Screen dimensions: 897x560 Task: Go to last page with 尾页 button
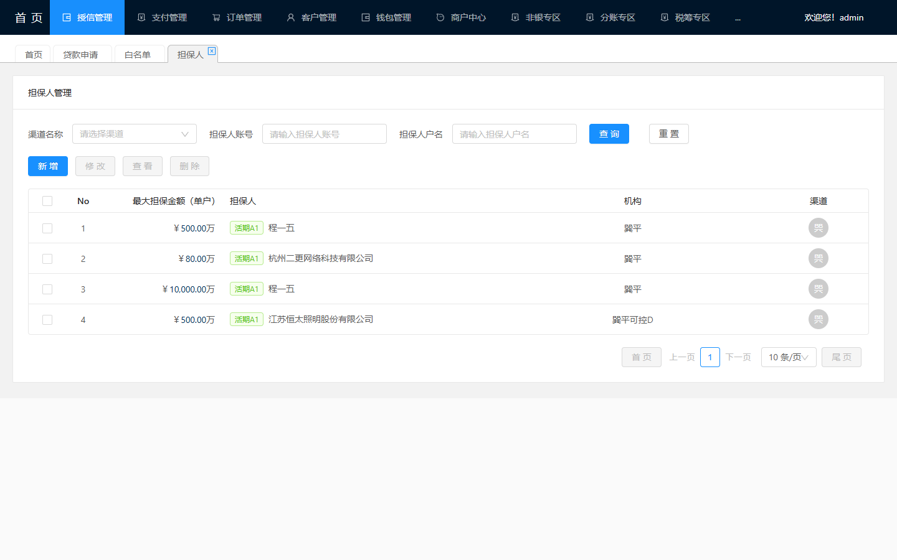click(x=842, y=357)
